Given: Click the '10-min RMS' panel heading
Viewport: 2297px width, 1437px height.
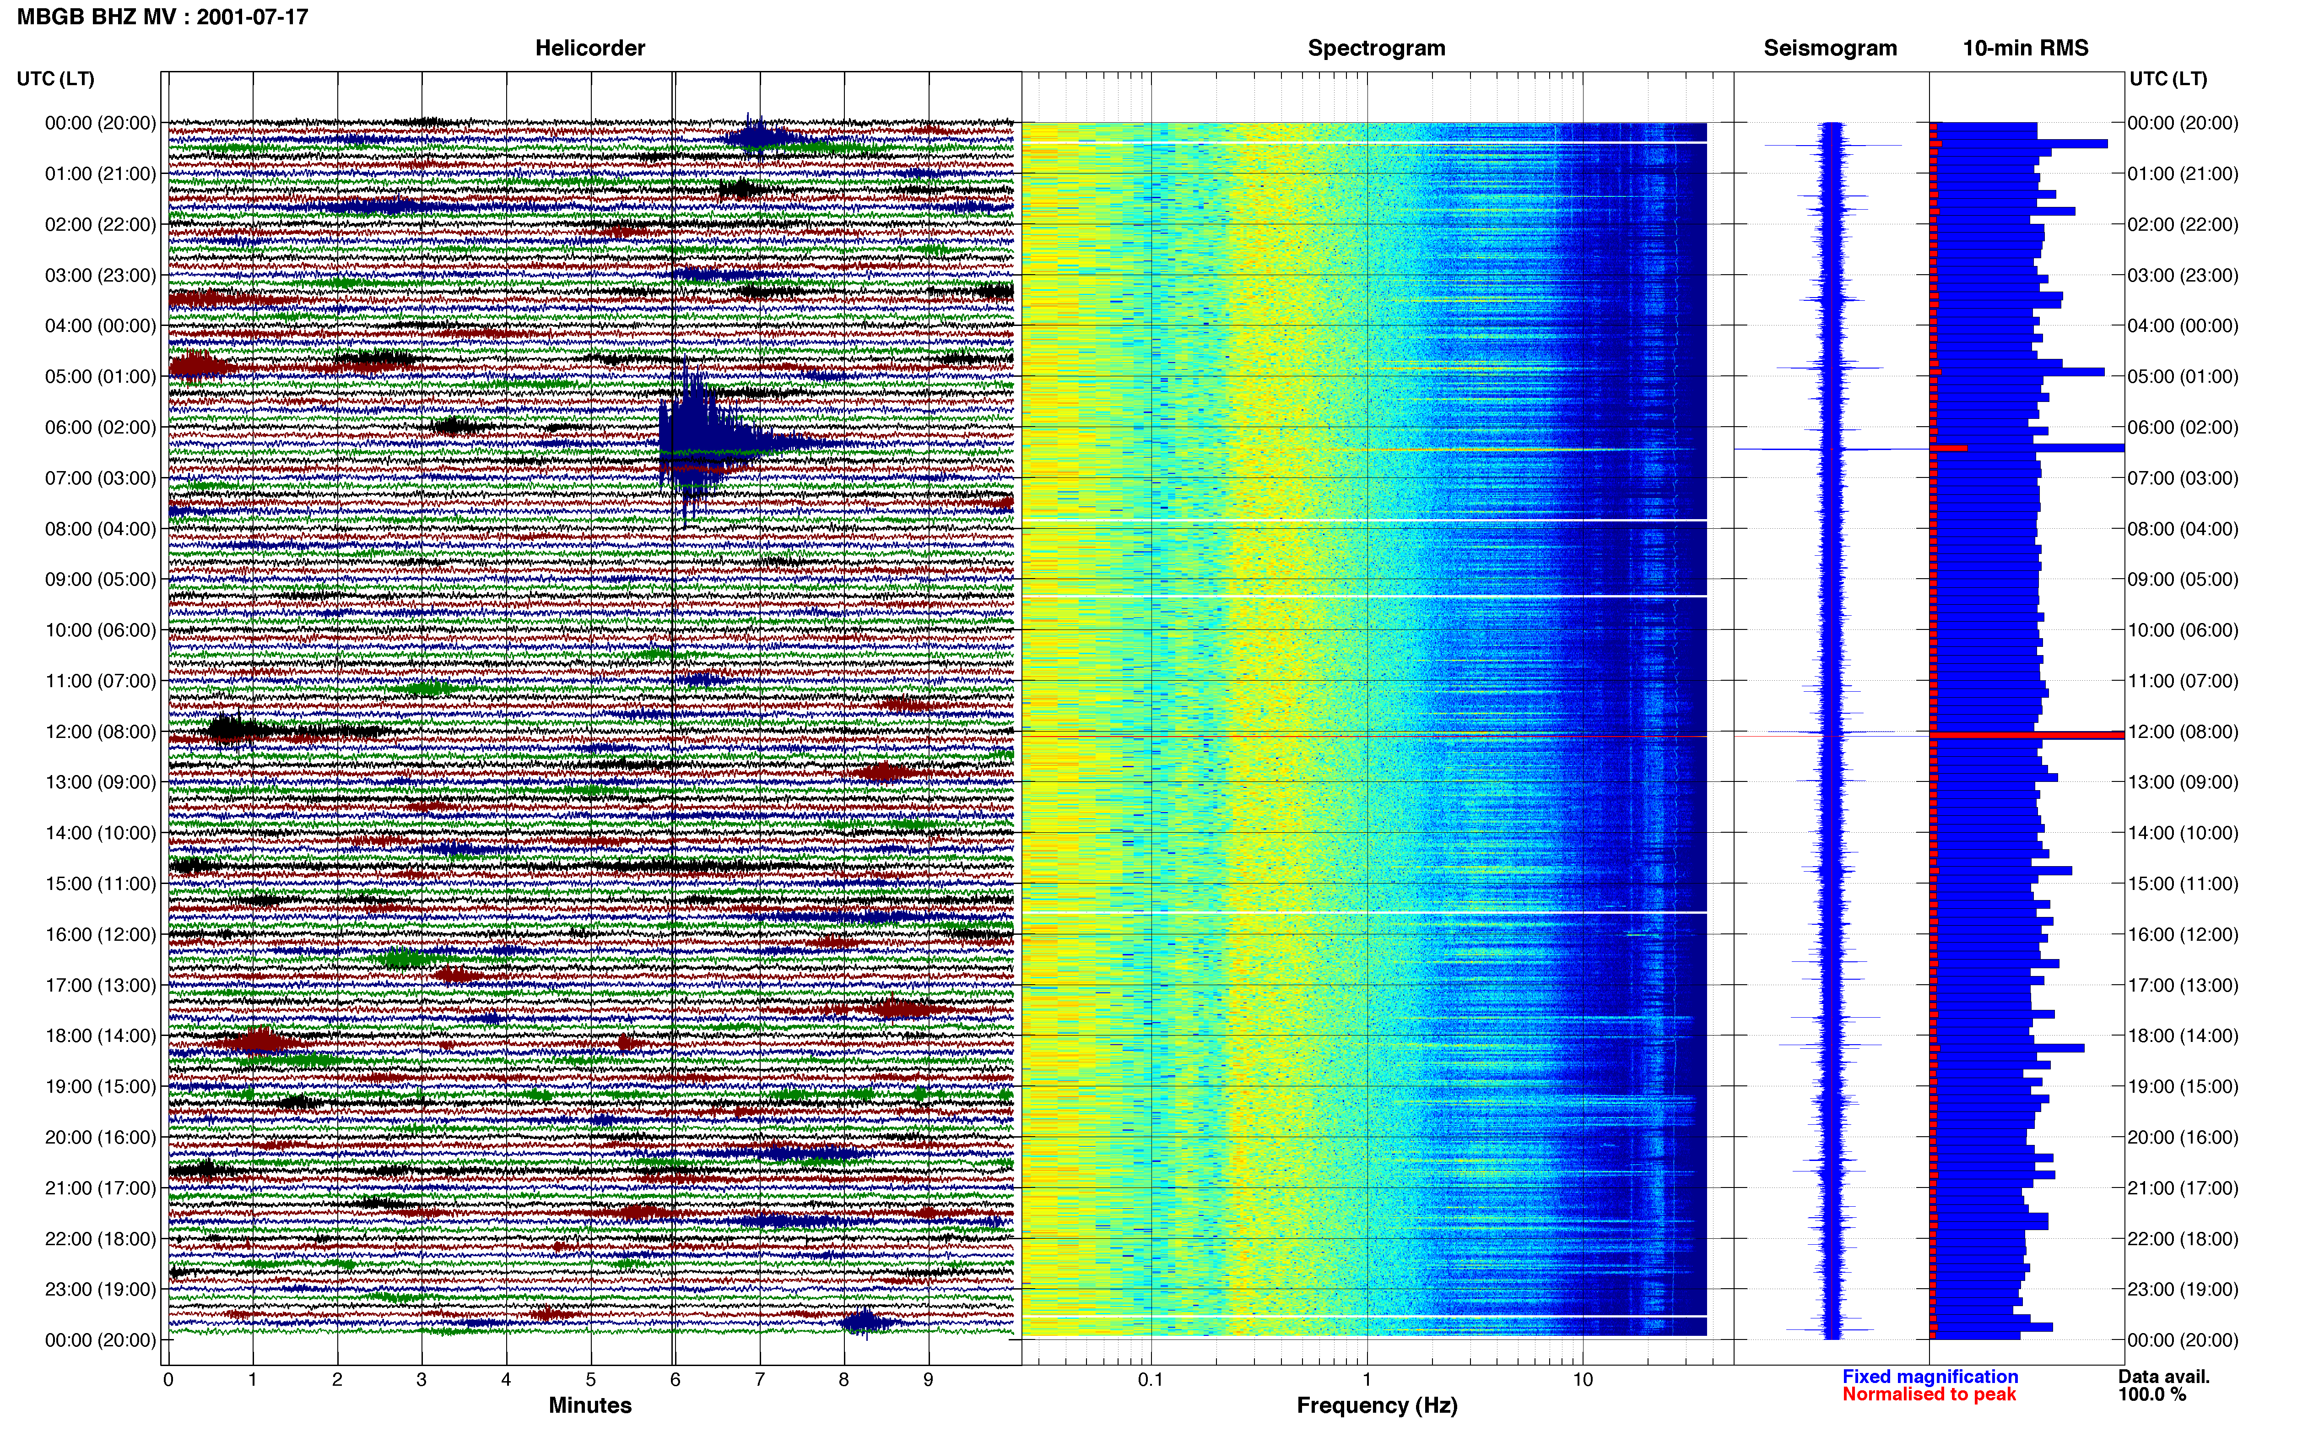Looking at the screenshot, I should point(2025,48).
